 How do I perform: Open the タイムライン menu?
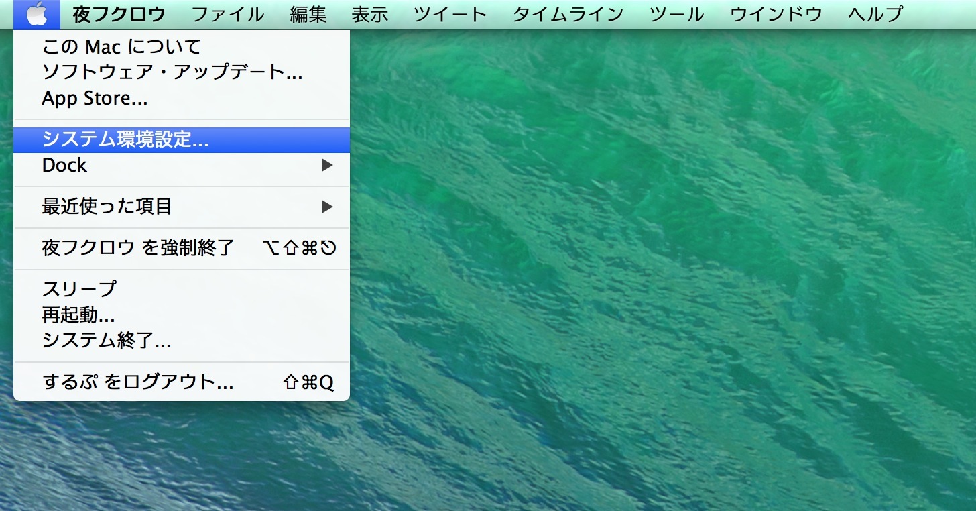[568, 14]
